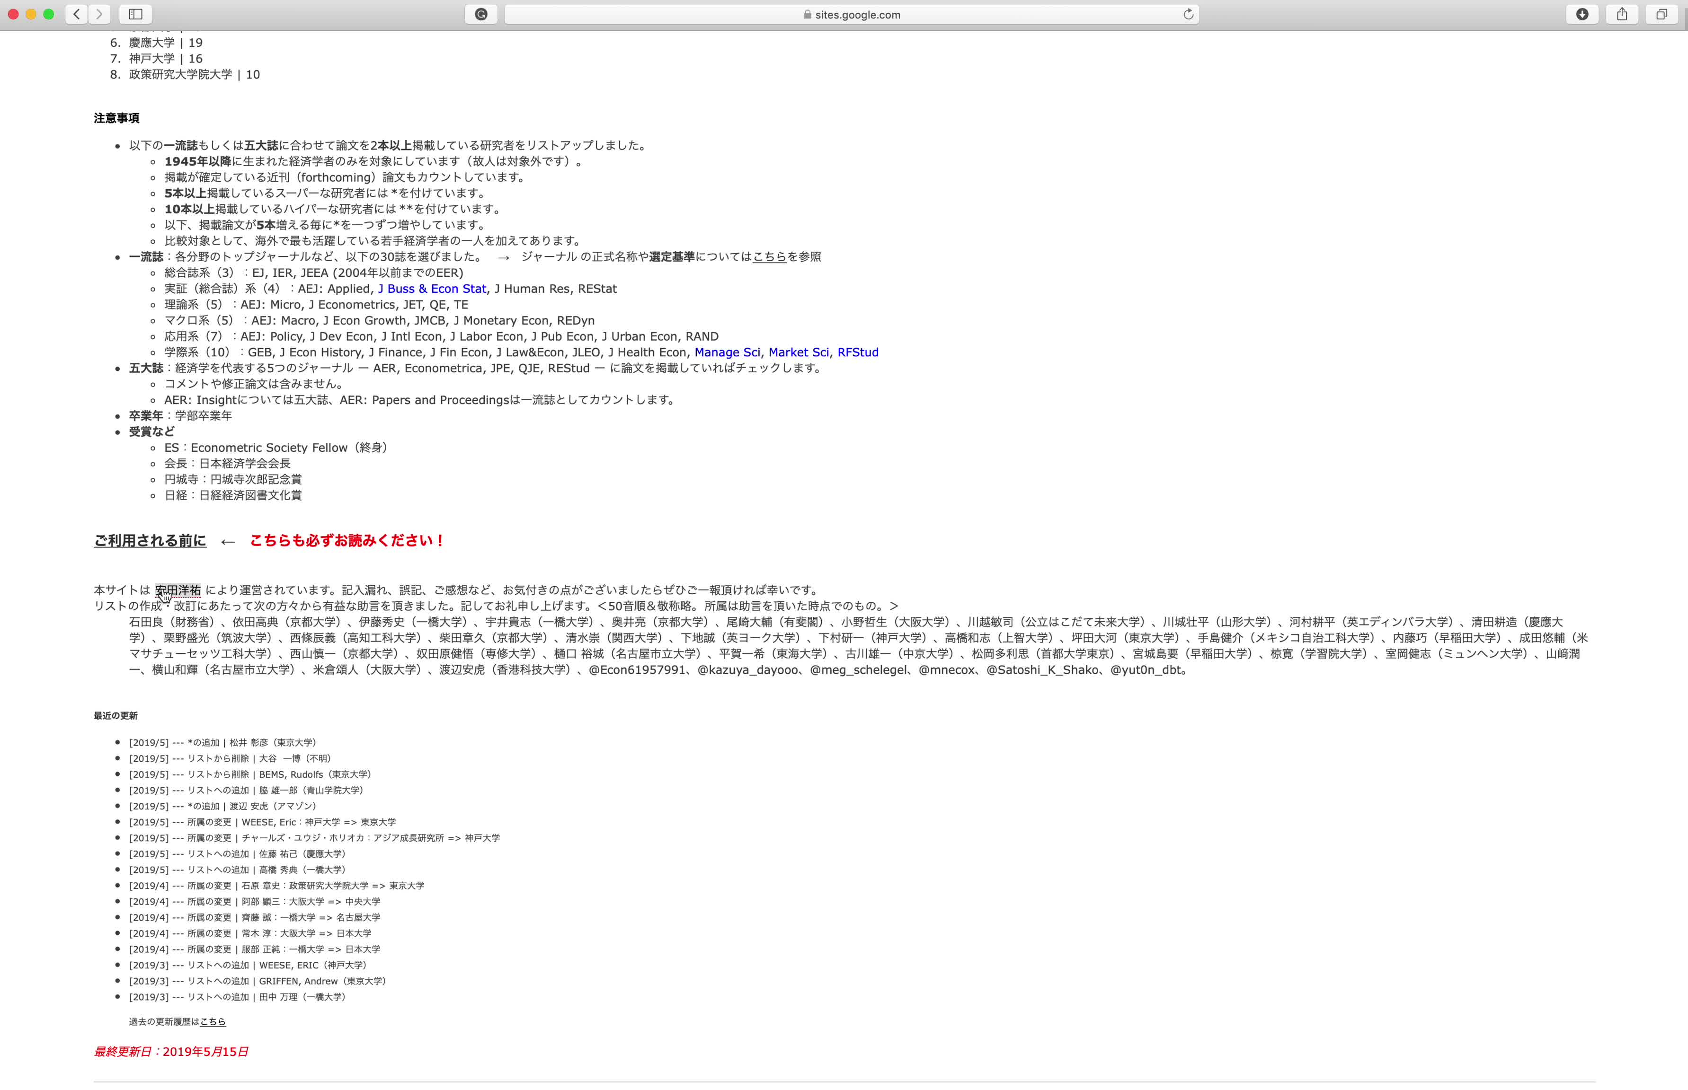Click the マクロ系（5） journal line
Viewport: 1688px width, 1090px height.
tap(380, 321)
